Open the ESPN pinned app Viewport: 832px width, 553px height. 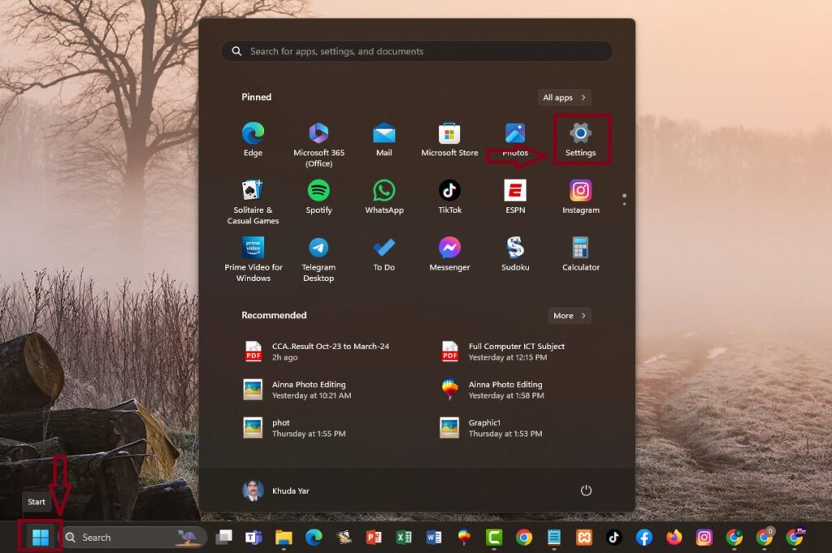click(515, 197)
